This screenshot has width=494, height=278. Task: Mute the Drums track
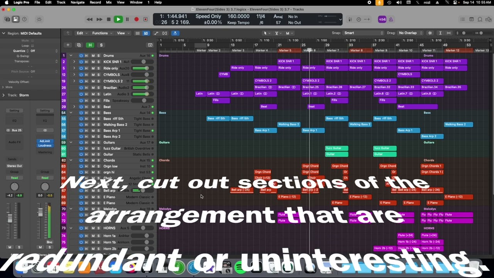pyautogui.click(x=93, y=56)
